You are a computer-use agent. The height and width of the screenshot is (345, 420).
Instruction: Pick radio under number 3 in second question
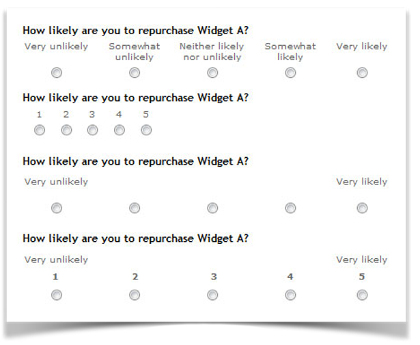pyautogui.click(x=92, y=130)
